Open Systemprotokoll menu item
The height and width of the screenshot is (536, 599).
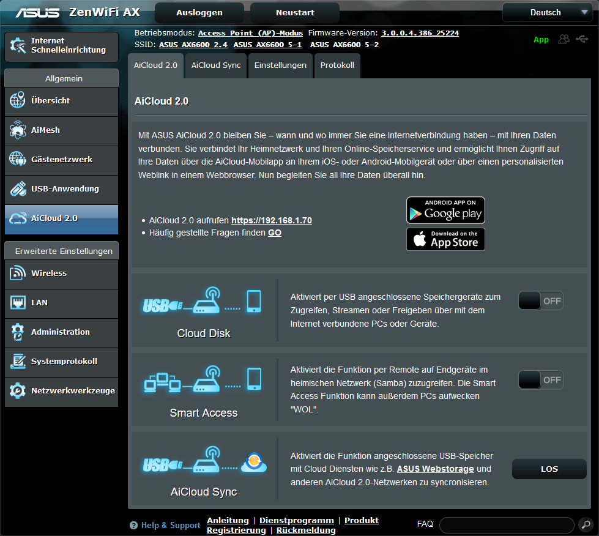point(62,362)
